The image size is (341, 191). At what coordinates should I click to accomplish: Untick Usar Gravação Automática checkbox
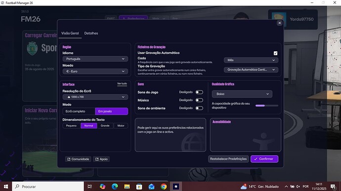pos(276,53)
